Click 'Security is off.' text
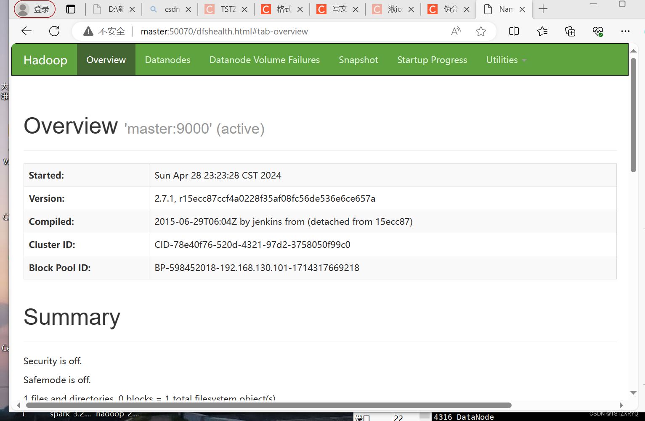The height and width of the screenshot is (421, 645). (x=53, y=361)
